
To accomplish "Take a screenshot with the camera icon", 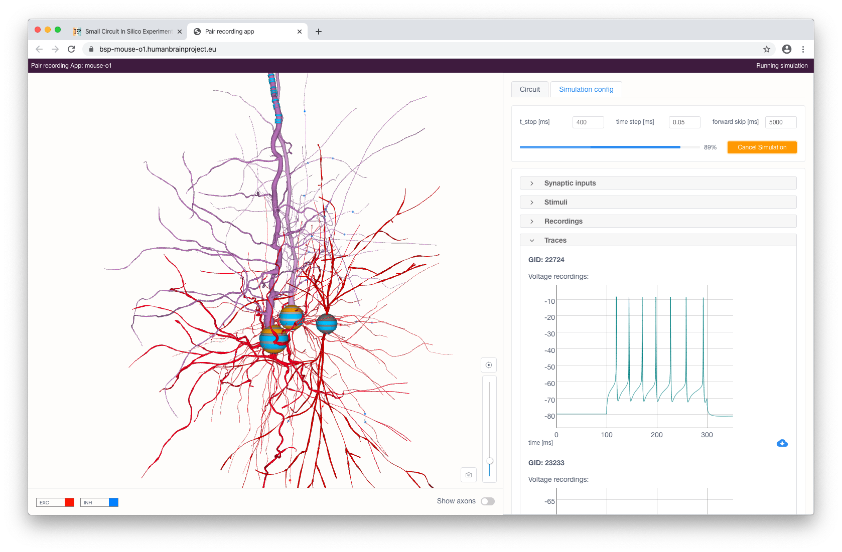I will coord(469,475).
